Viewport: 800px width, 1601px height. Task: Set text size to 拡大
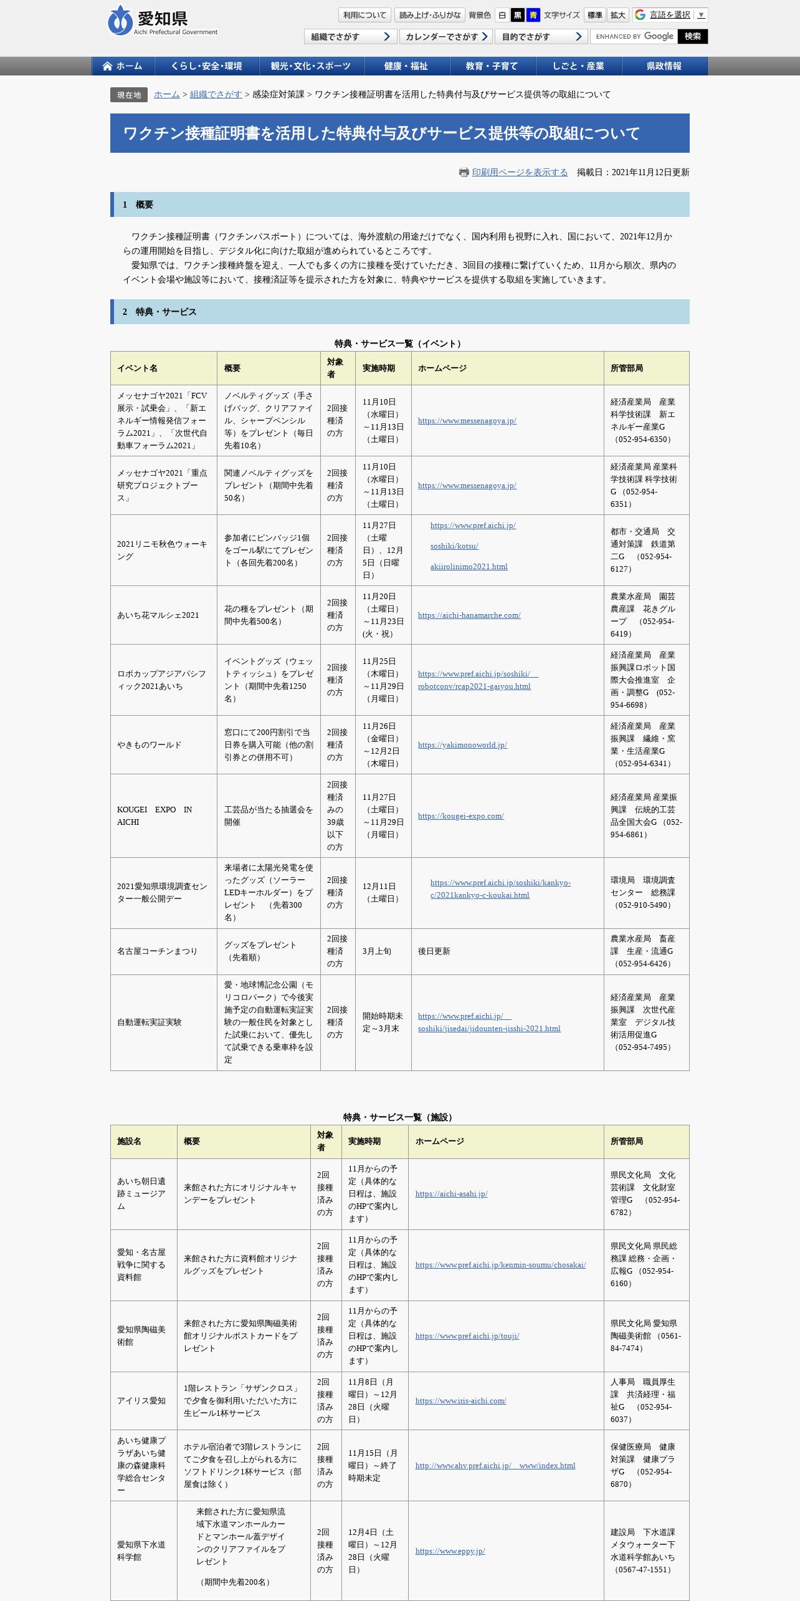point(618,15)
